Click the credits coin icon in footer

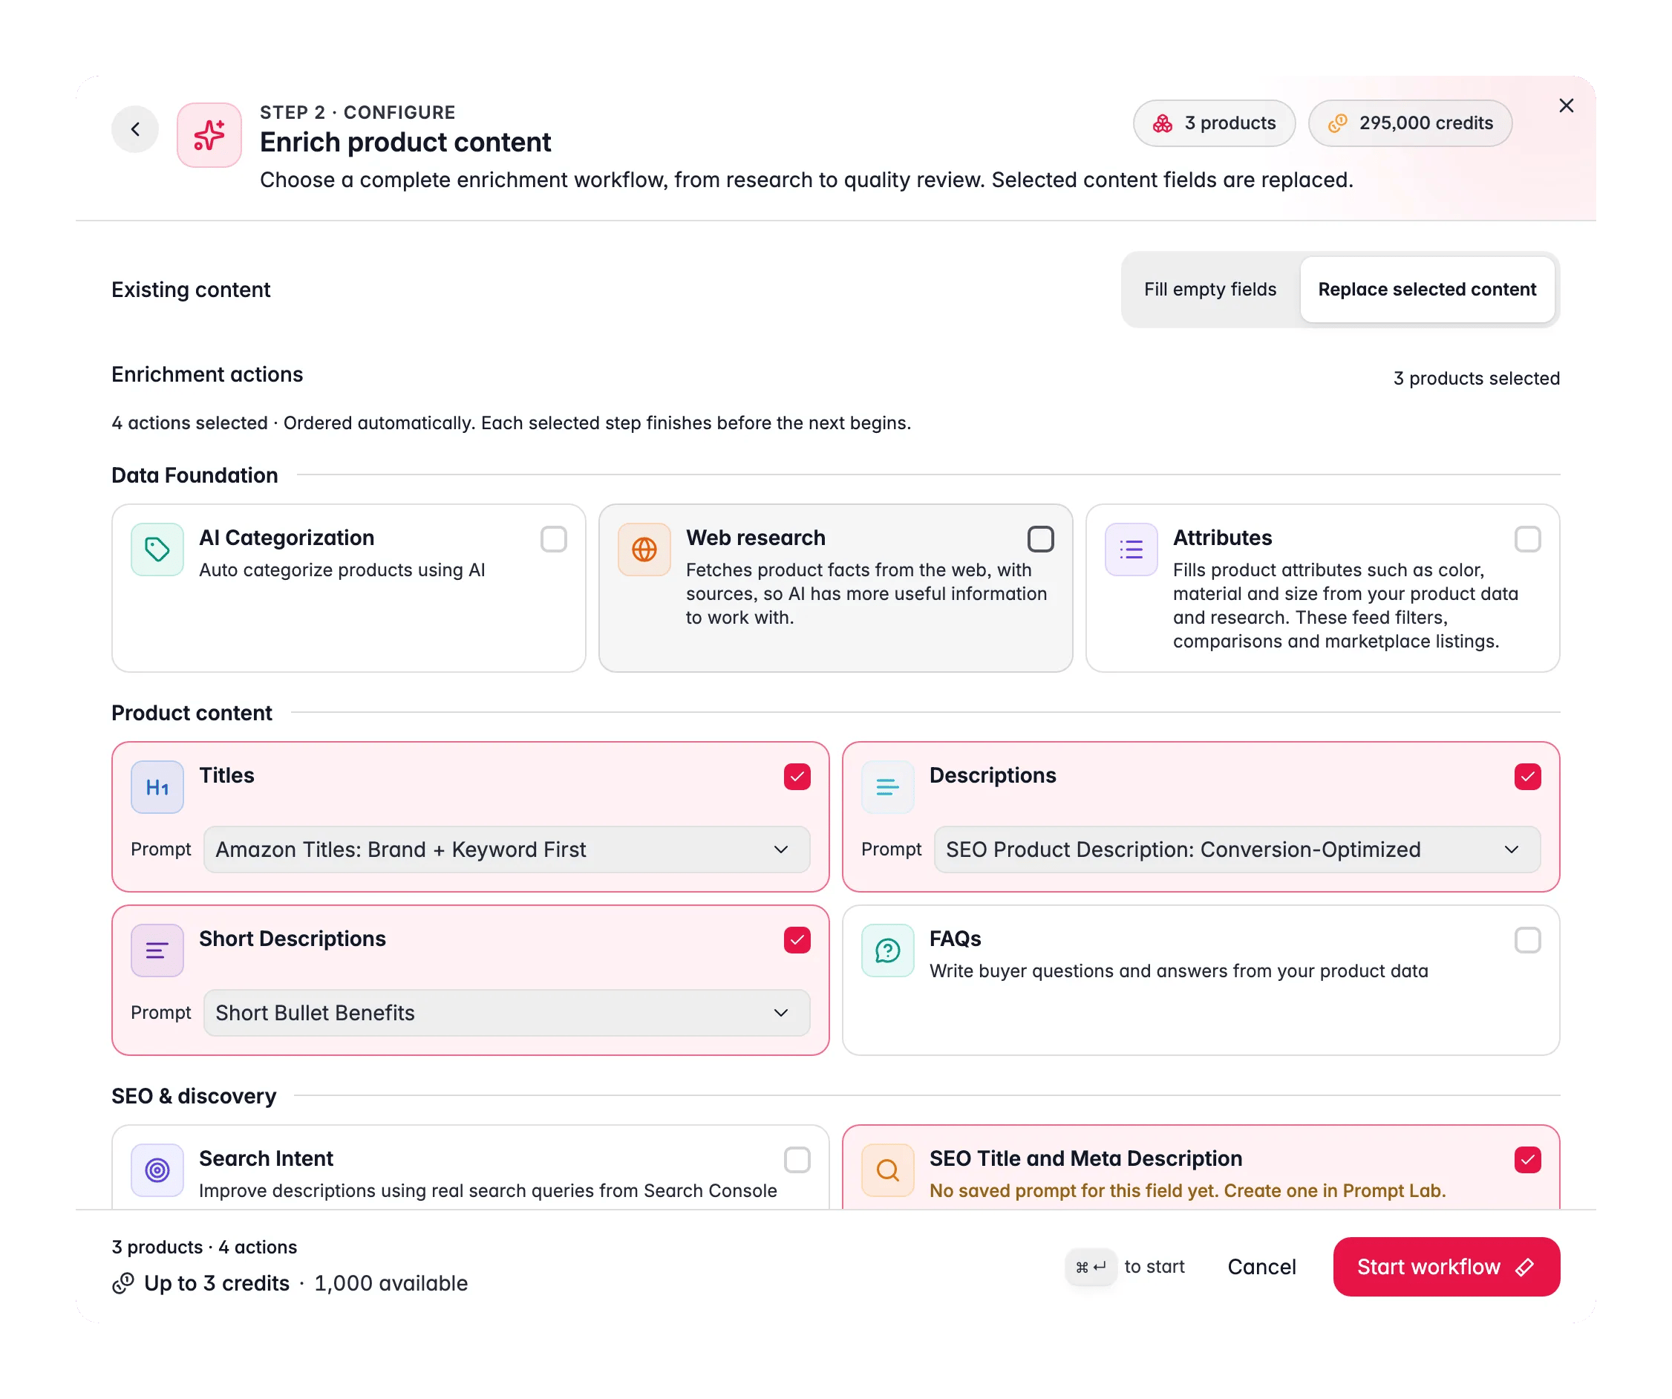point(123,1284)
